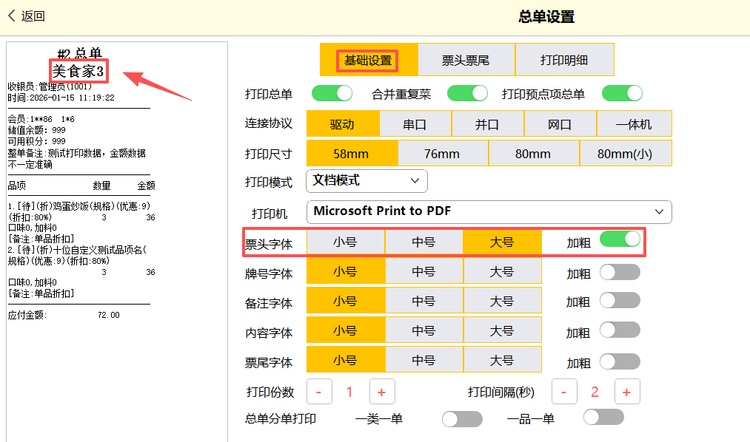Switch to the 票头票尾 tab
750x442 pixels.
point(466,61)
